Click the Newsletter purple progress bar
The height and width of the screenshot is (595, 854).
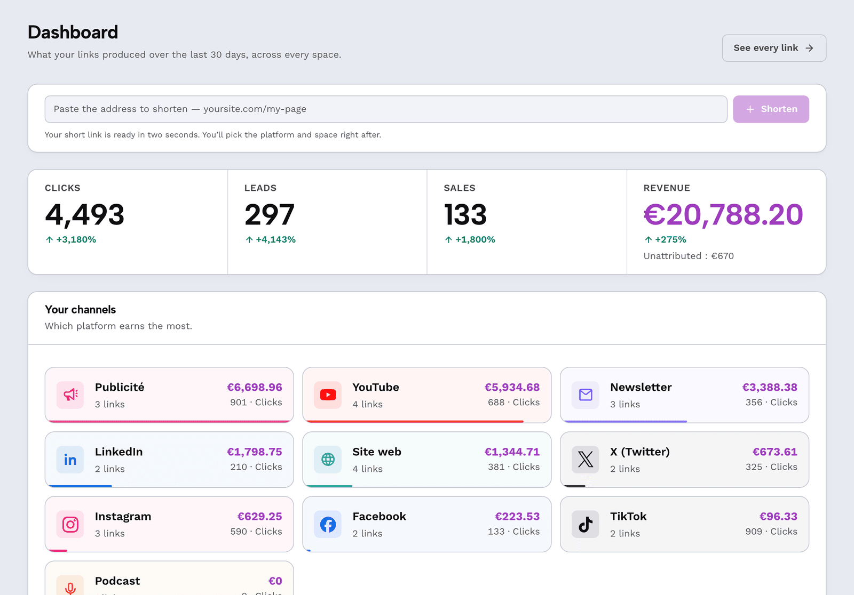tap(625, 421)
